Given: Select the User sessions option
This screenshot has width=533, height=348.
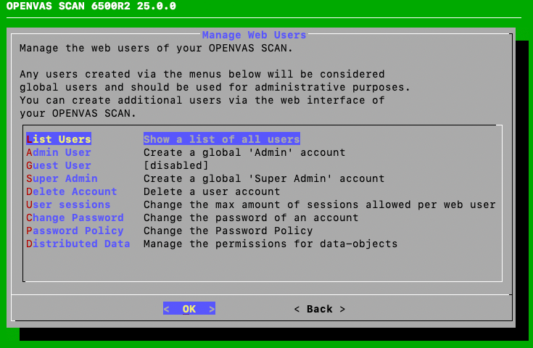Looking at the screenshot, I should (68, 204).
